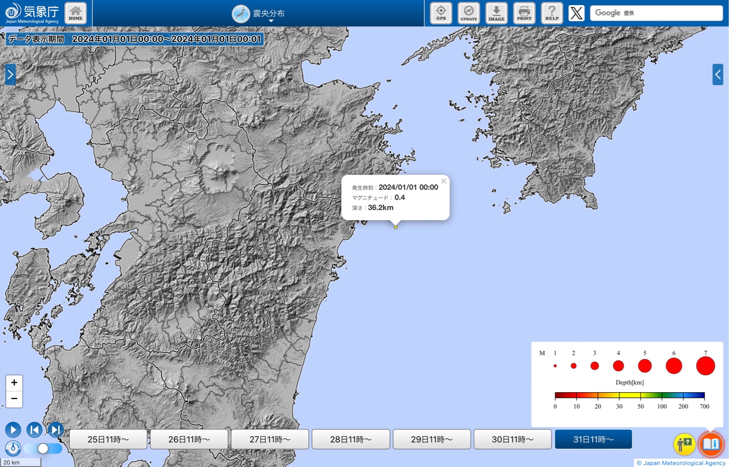Select the 25日11時〜 time tab
The height and width of the screenshot is (467, 729).
pyautogui.click(x=108, y=439)
